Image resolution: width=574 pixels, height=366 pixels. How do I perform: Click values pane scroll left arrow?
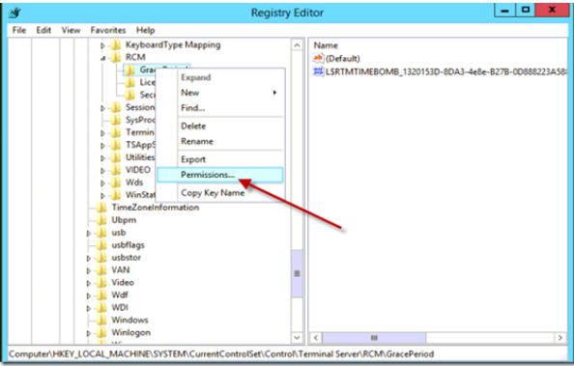coord(316,337)
